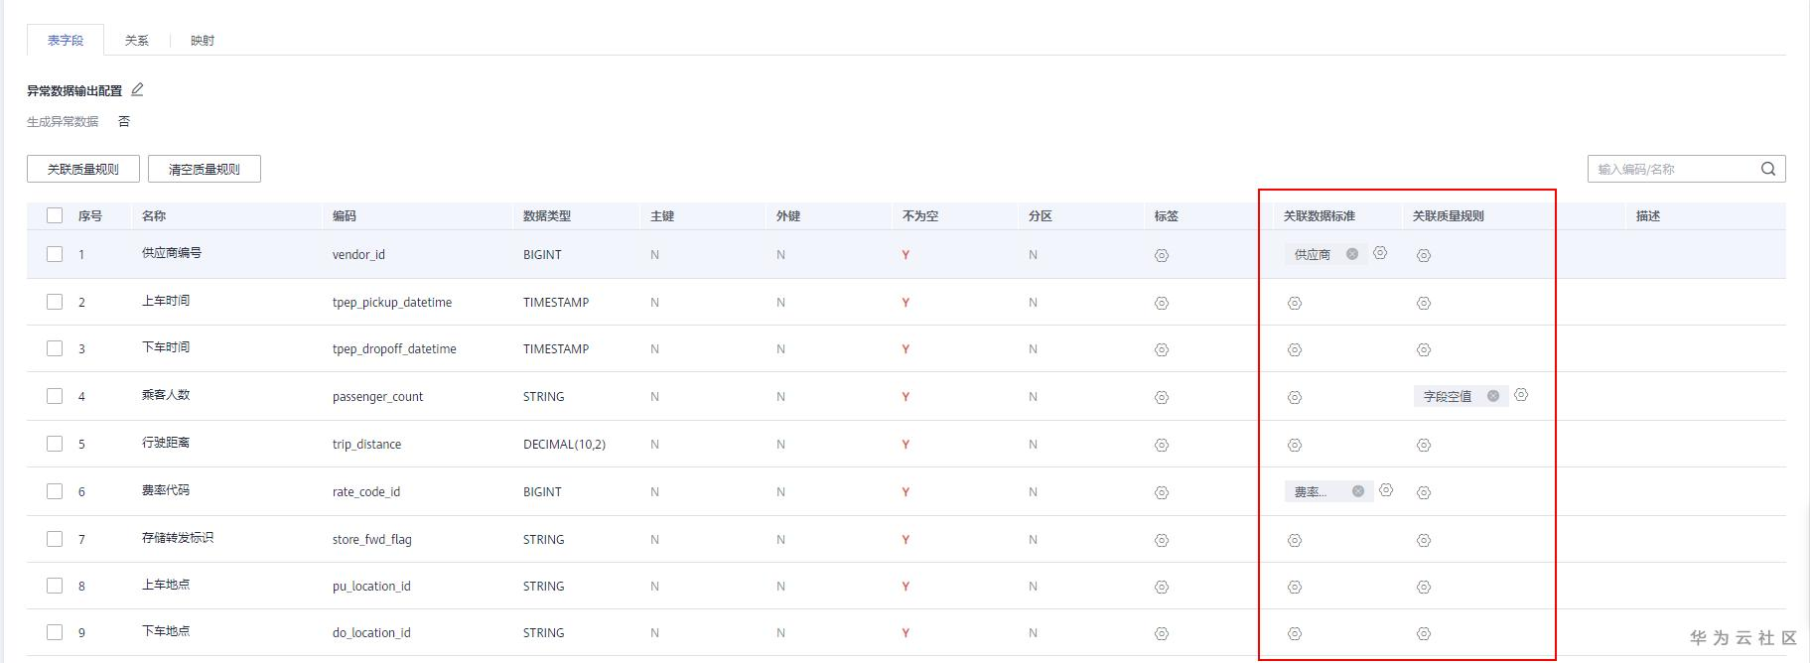Check the 供应商编号 row checkbox
This screenshot has height=663, width=1810.
(55, 254)
